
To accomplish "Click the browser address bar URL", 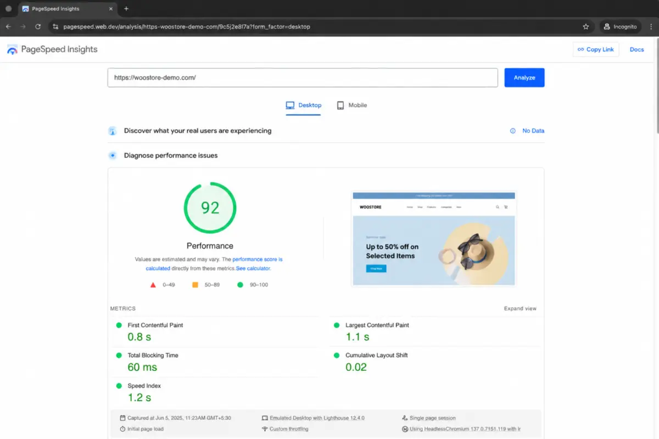I will [187, 26].
